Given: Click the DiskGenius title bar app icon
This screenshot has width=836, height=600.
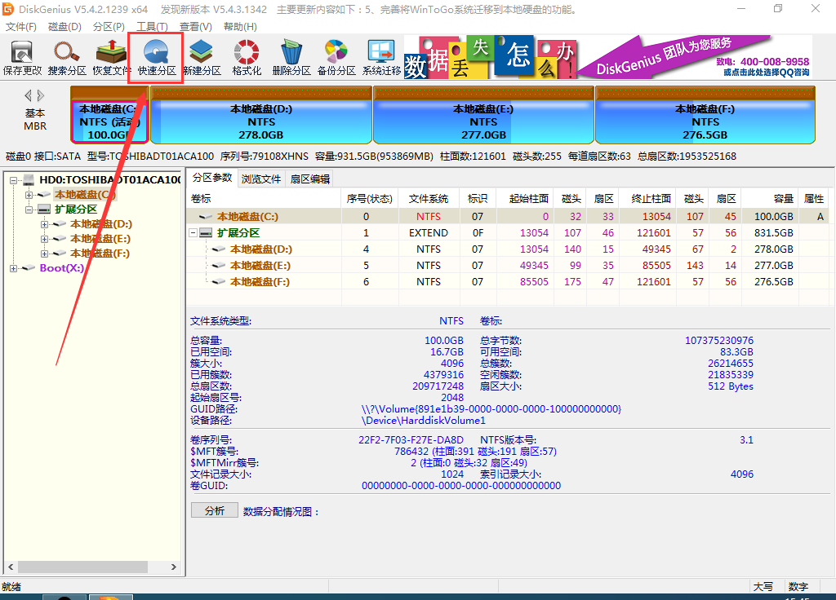Looking at the screenshot, I should tap(7, 9).
